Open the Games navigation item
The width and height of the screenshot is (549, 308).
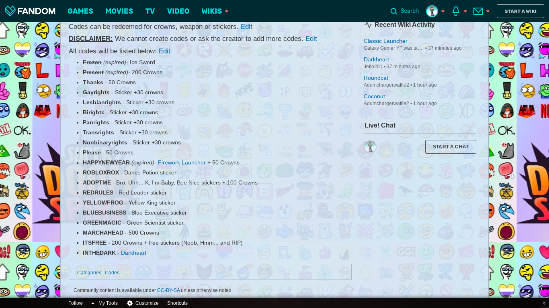coord(80,11)
